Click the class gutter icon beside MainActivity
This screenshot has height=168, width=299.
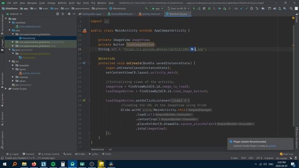(85, 31)
